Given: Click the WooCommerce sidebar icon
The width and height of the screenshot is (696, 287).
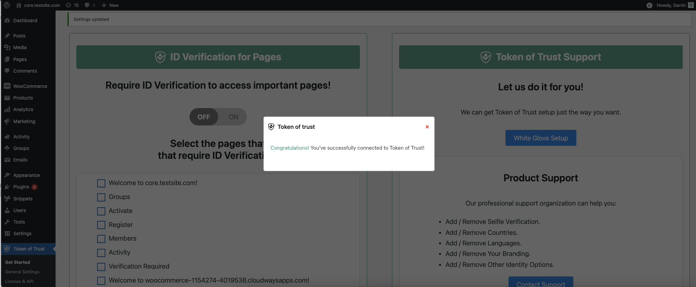Looking at the screenshot, I should (x=7, y=86).
